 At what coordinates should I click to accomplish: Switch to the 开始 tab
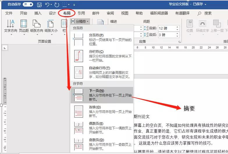(x=23, y=13)
